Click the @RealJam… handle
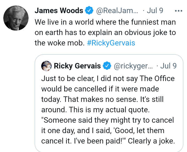Screen dimensions: 187x152 pos(117,11)
